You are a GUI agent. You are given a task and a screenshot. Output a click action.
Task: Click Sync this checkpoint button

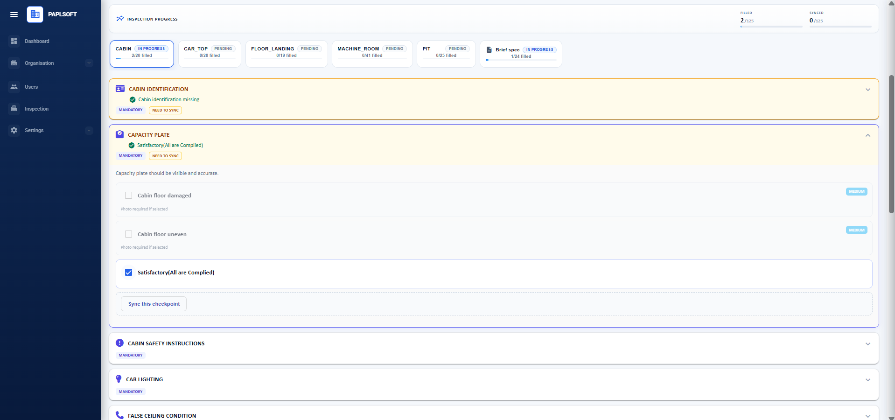tap(154, 304)
